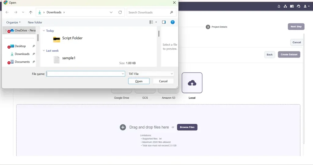This screenshot has width=313, height=165.
Task: Click the magnifier search icon in the dialog
Action: point(171,12)
